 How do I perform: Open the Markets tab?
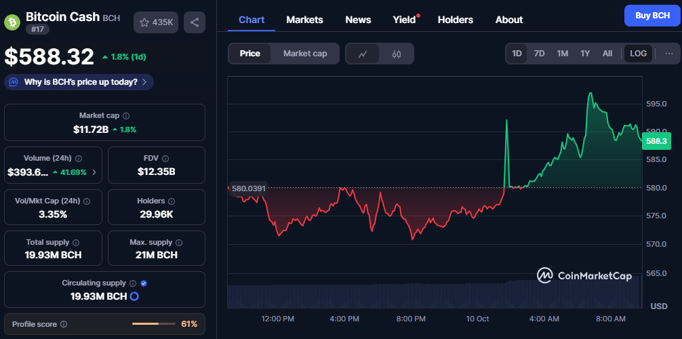(x=304, y=20)
